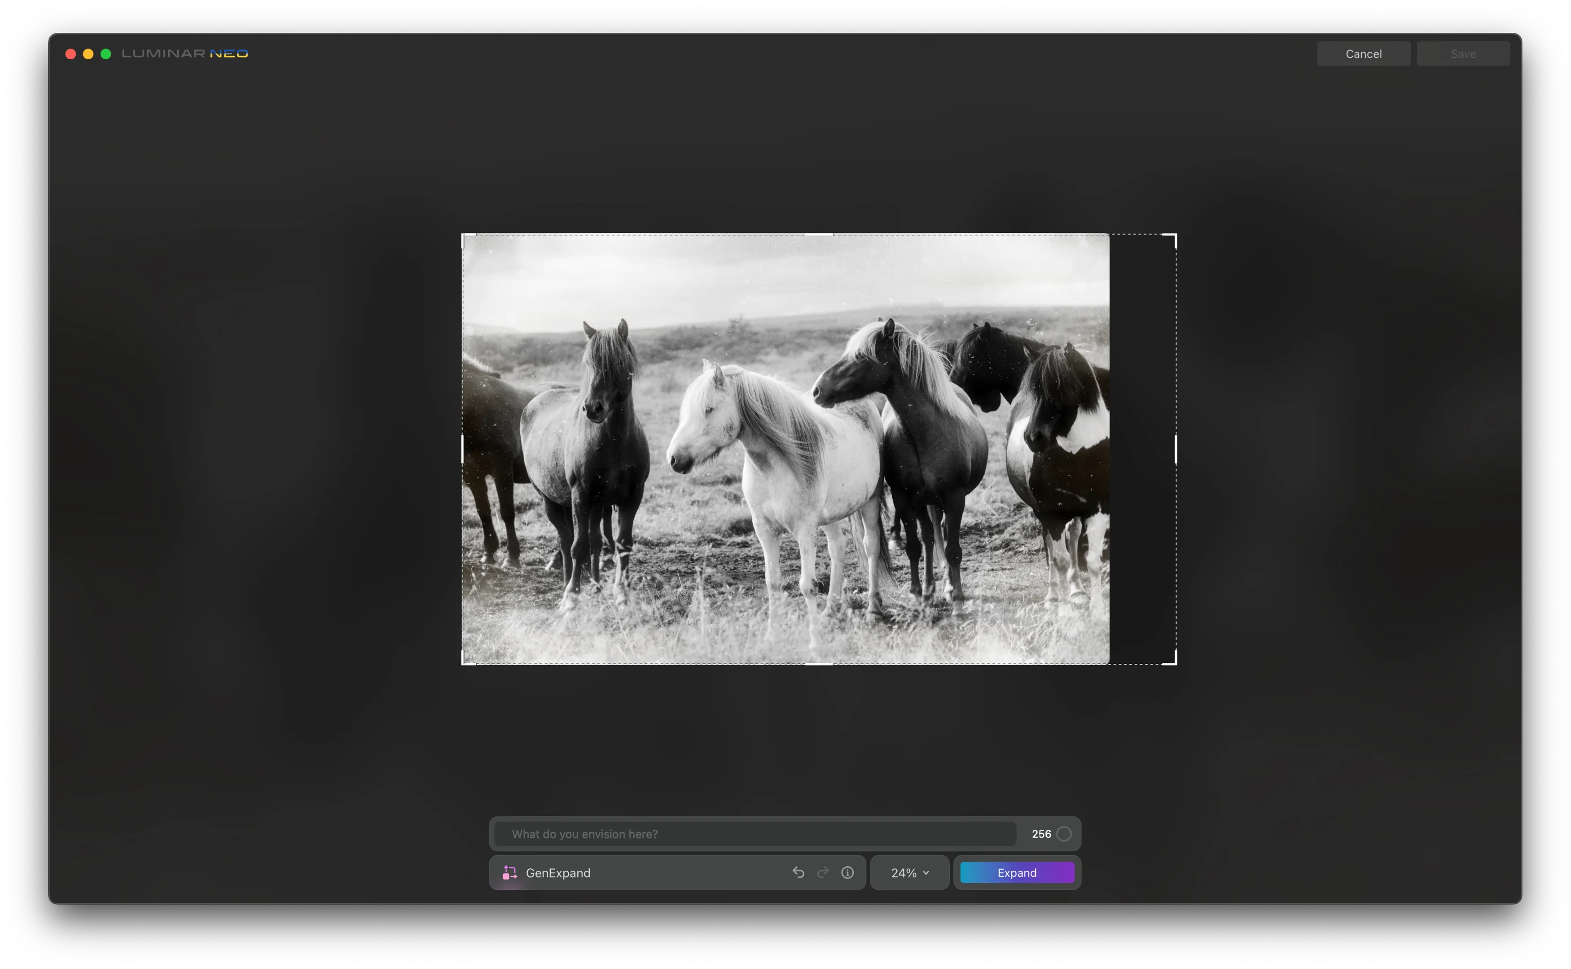Click the top-left corner frame handle
Screen dimensions: 1571x969
pyautogui.click(x=465, y=237)
